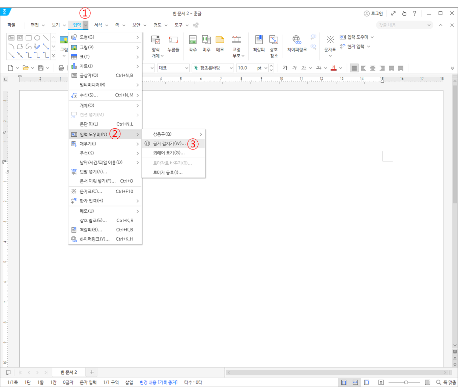
Task: Click the 누름틀 field icon
Action: click(173, 44)
